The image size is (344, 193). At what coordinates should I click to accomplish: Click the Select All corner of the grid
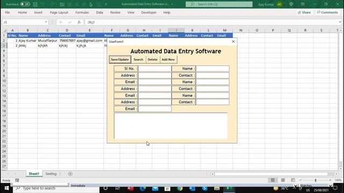click(x=4, y=30)
